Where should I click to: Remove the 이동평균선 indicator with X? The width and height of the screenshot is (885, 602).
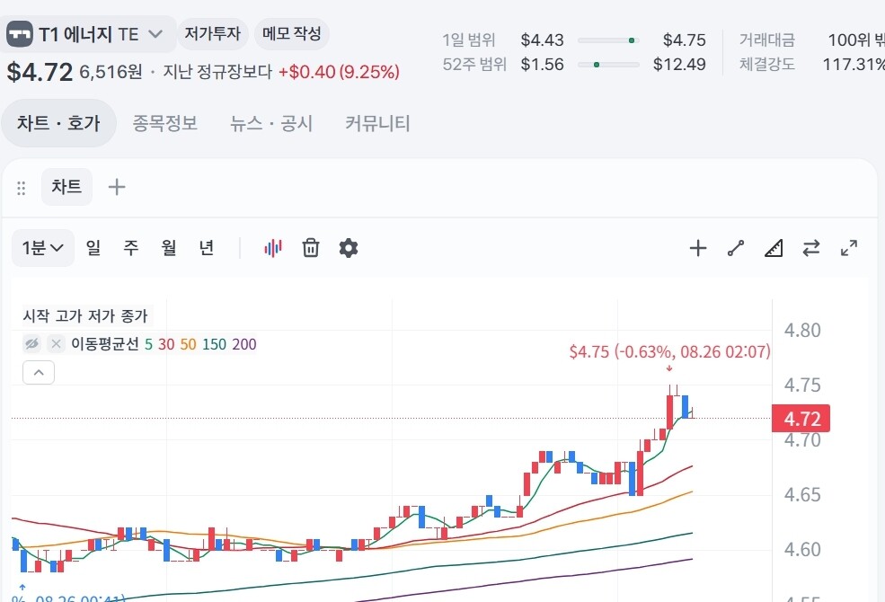coord(56,343)
